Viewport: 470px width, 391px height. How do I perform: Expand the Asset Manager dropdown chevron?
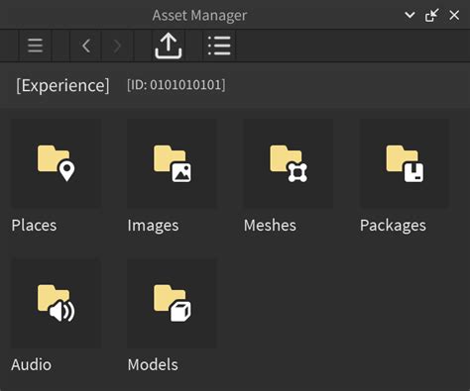[x=410, y=15]
